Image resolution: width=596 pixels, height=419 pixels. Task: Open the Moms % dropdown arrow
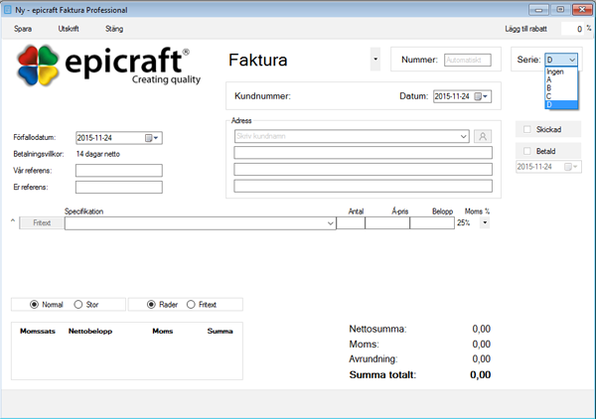pyautogui.click(x=485, y=222)
